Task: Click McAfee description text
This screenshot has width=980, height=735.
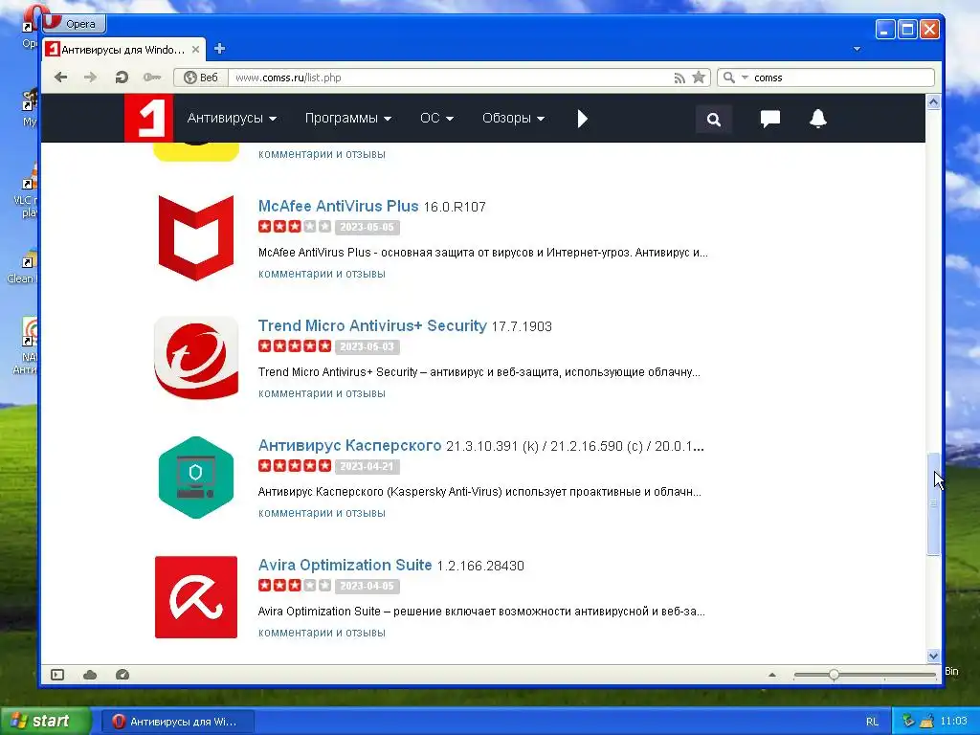Action: [483, 253]
